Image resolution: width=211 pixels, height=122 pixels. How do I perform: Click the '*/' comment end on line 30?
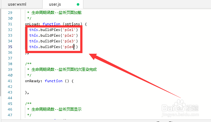click(x=29, y=18)
